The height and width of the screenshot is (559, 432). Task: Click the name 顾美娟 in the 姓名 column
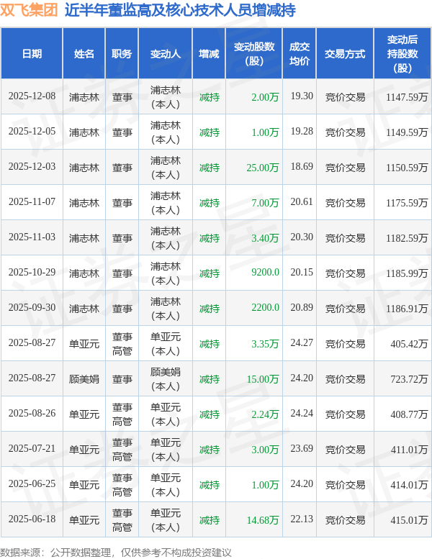[84, 379]
